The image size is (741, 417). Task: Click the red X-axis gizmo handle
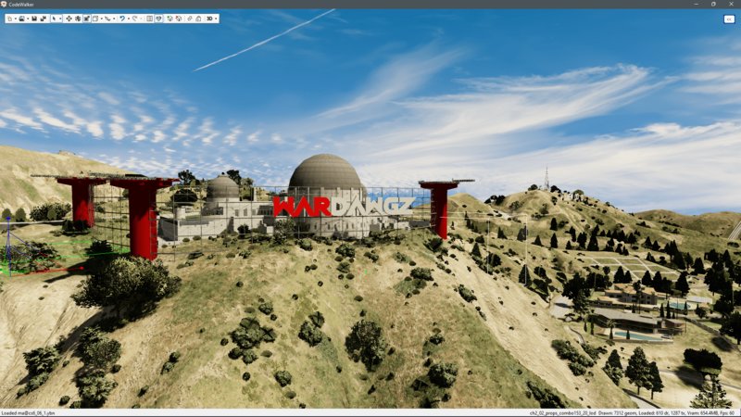tap(82, 268)
